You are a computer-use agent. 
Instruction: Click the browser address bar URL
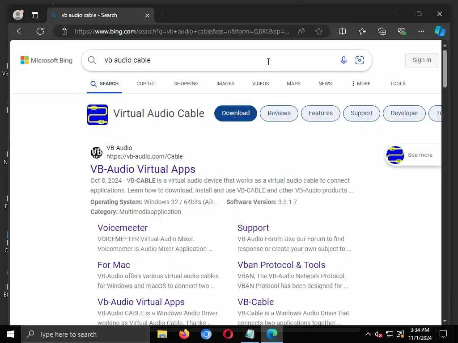(182, 31)
